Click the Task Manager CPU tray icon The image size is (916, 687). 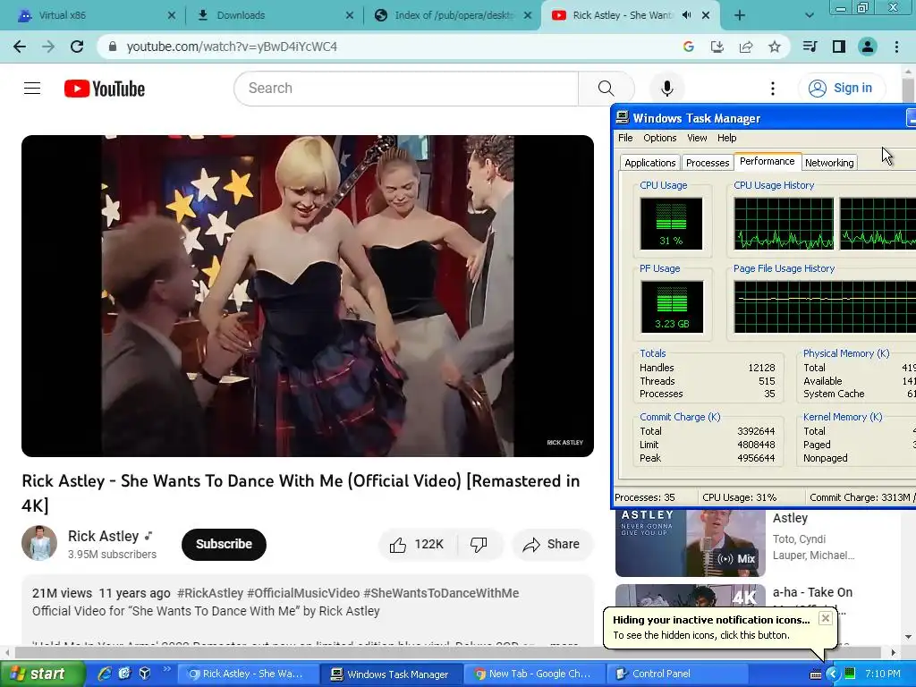[850, 674]
